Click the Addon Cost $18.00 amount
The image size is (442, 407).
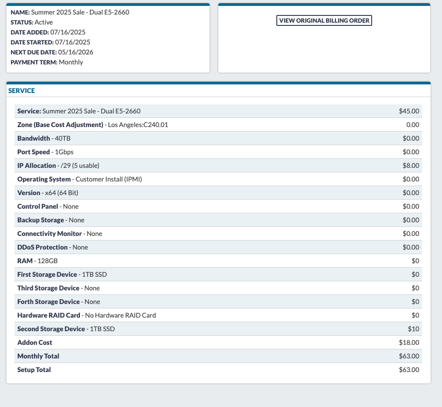tap(409, 343)
